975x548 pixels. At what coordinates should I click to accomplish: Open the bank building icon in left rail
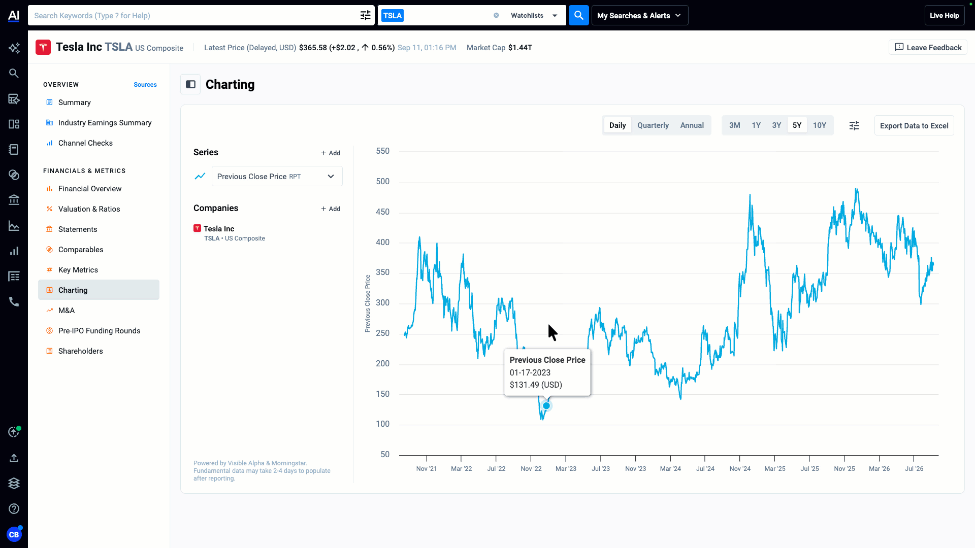click(x=14, y=200)
